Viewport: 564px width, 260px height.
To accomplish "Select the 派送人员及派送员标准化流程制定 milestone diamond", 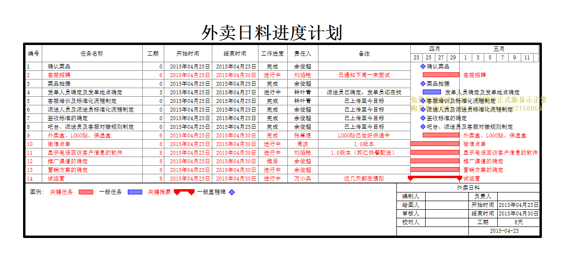I will pyautogui.click(x=423, y=109).
